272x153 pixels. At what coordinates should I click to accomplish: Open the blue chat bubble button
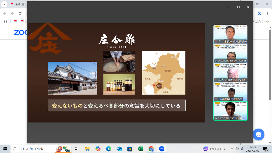click(x=259, y=134)
